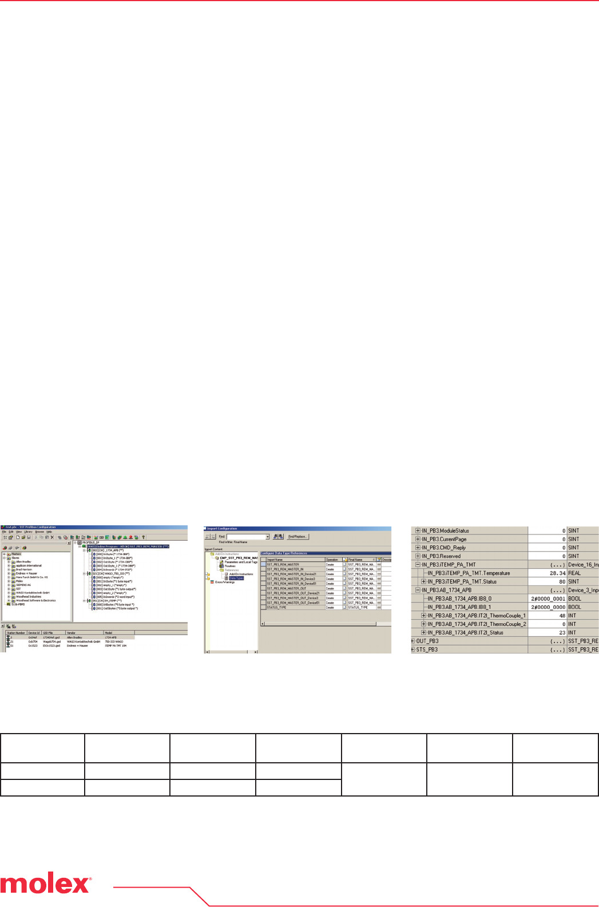This screenshot has width=599, height=907.
Task: Collapse the IN_PB3.AB_1734_APB tag
Action: (418, 590)
